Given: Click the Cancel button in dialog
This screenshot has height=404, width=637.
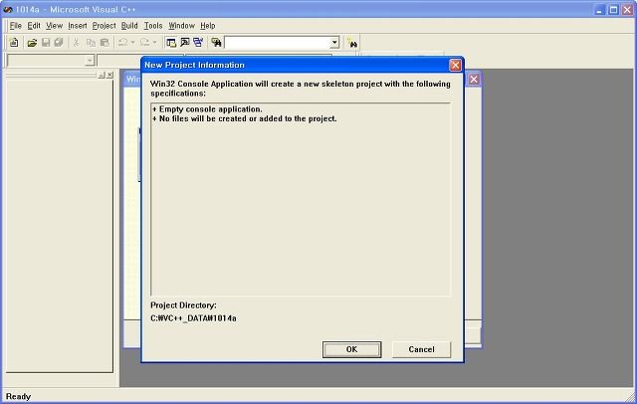Looking at the screenshot, I should point(421,349).
